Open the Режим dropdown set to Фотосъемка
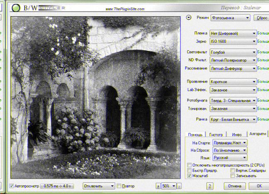This screenshot has height=194, width=269. pos(230,18)
